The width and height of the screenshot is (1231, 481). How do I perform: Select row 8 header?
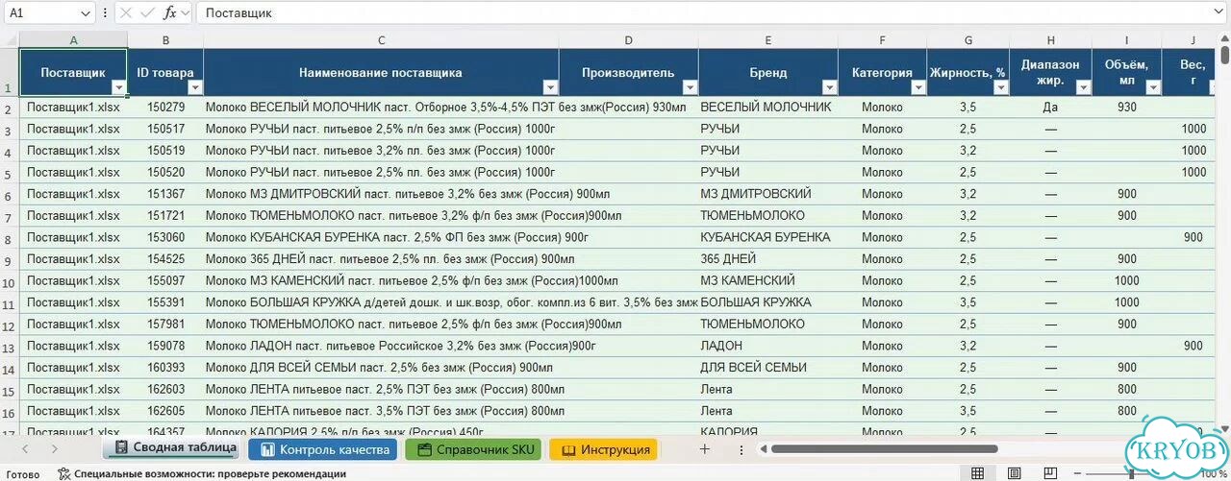[x=9, y=238]
